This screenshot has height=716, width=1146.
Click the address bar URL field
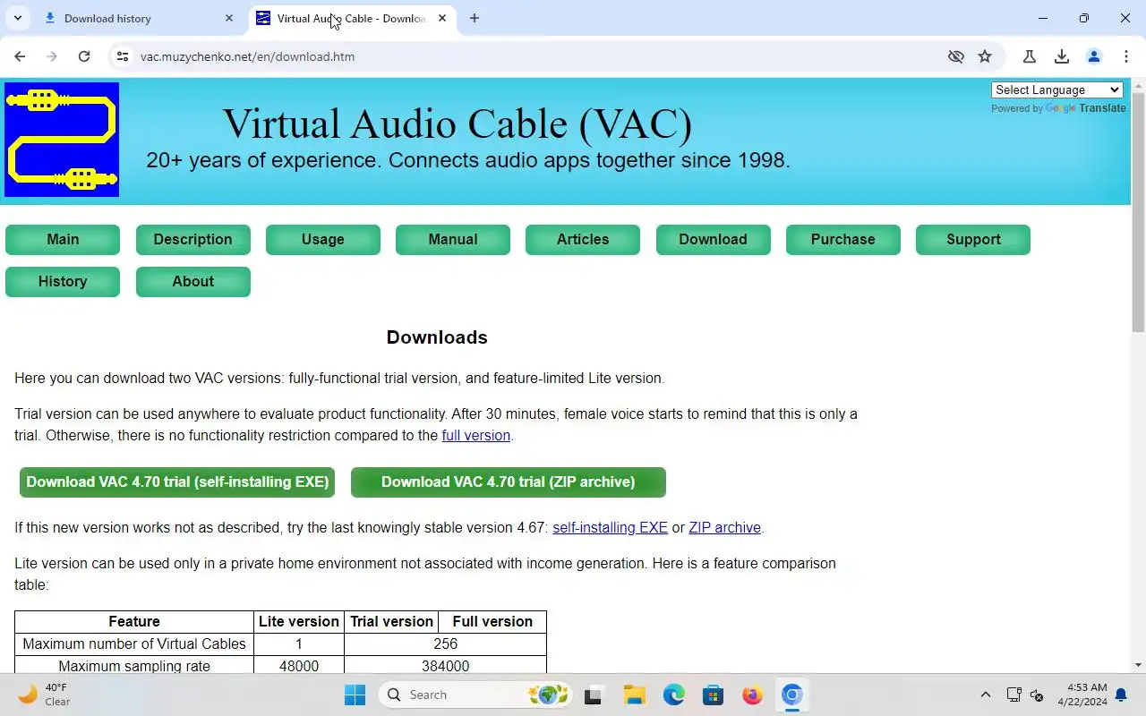point(537,56)
